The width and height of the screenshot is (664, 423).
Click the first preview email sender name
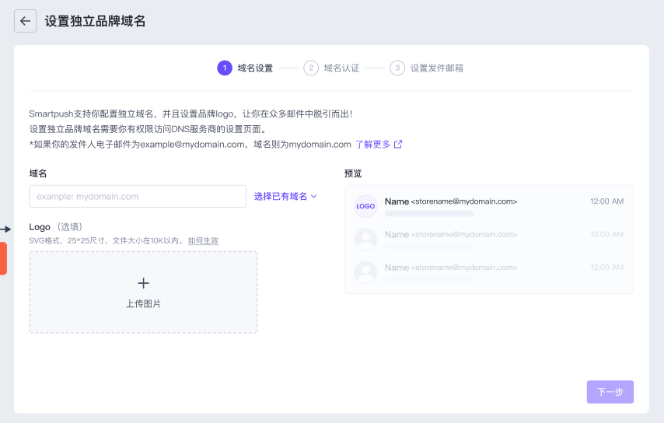397,201
